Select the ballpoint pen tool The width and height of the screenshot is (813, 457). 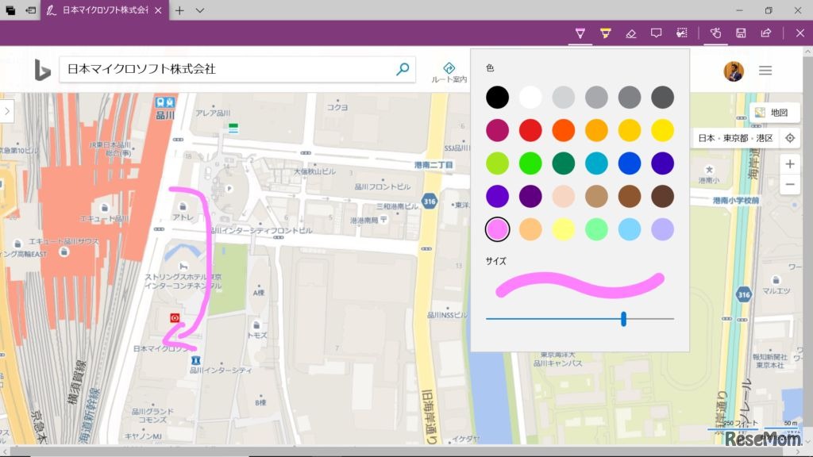[580, 33]
